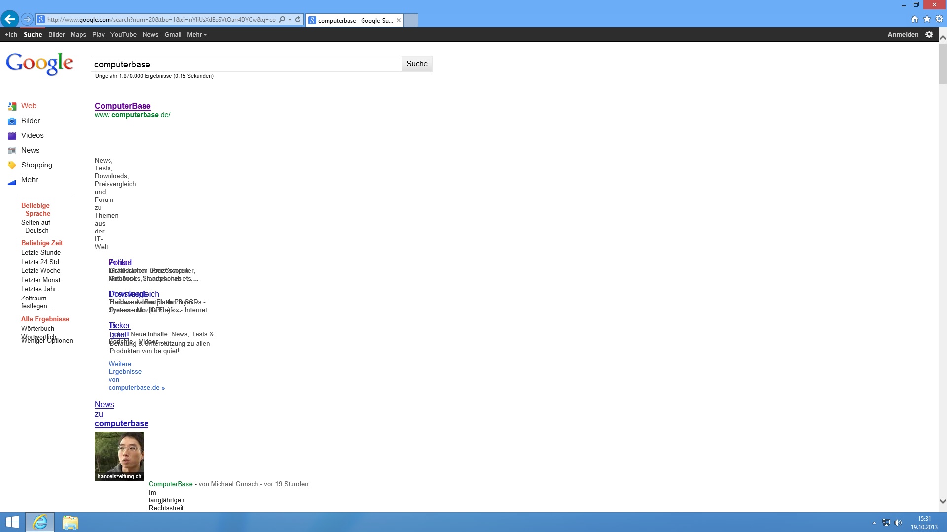Open Internet Explorer tools gear icon
This screenshot has width=947, height=532.
pos(939,19)
